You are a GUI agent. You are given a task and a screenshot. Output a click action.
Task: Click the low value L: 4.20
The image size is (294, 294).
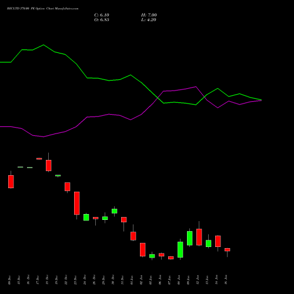pos(149,20)
